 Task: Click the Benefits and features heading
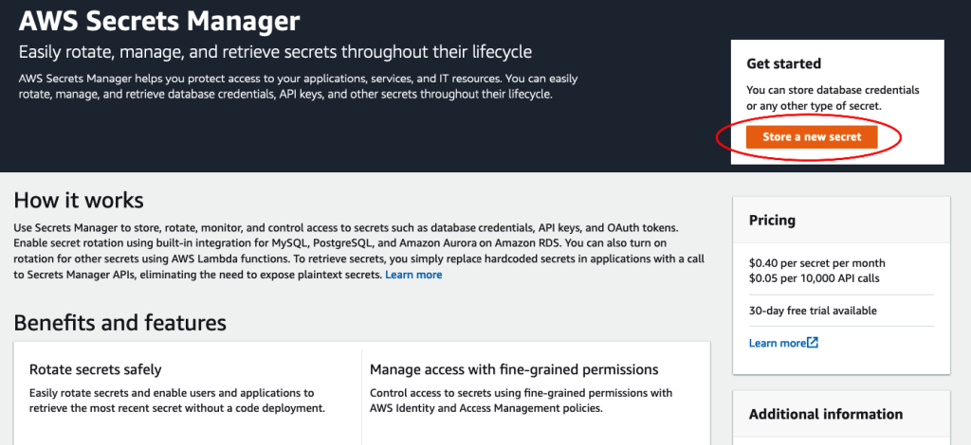(119, 323)
